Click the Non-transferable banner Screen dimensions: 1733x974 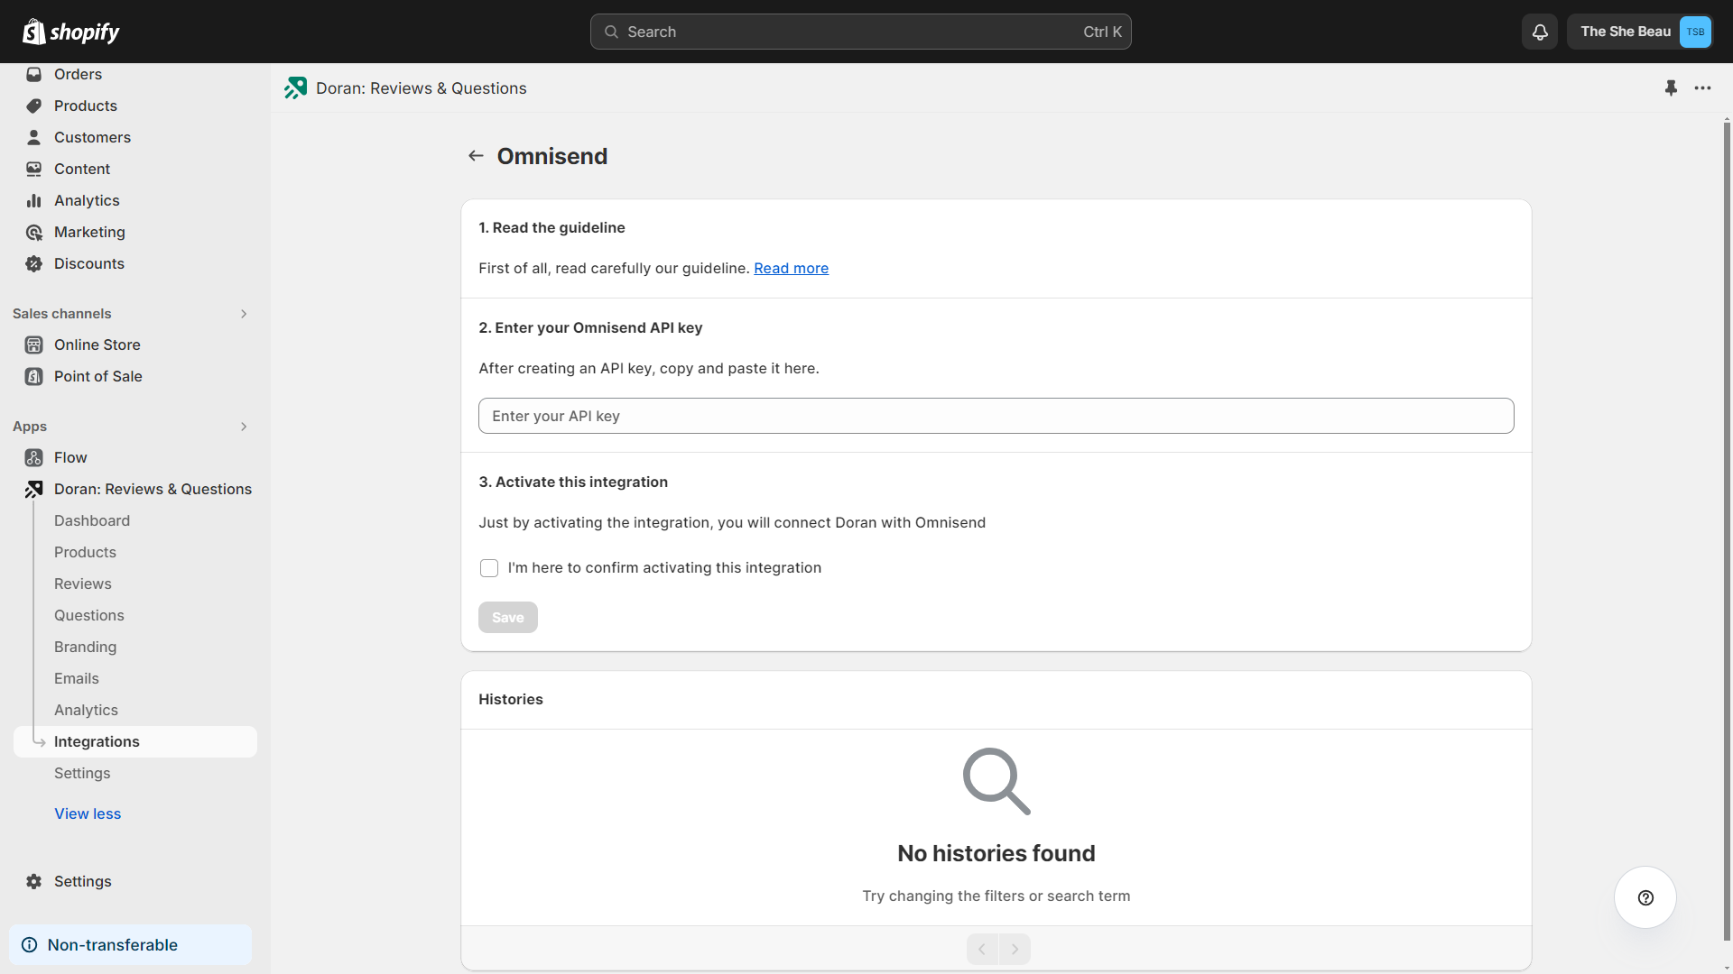[130, 944]
